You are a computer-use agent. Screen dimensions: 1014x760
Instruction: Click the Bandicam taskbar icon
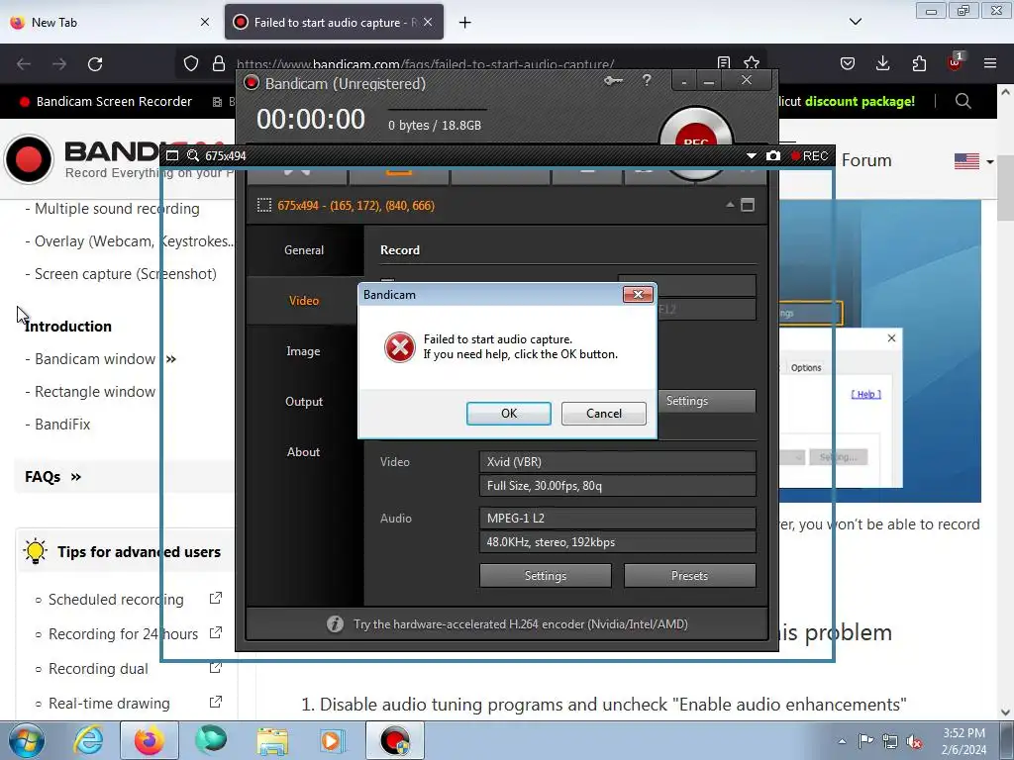(395, 740)
